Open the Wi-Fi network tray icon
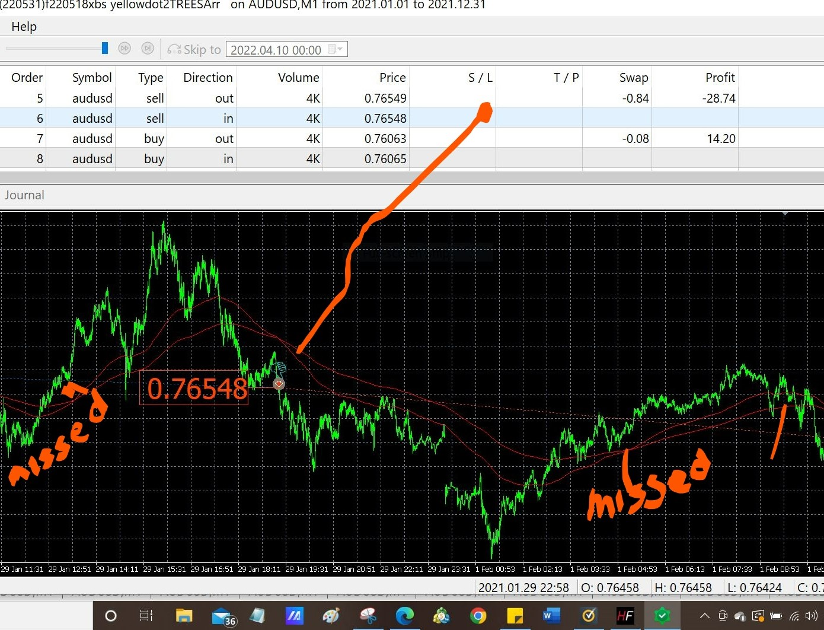 (794, 616)
